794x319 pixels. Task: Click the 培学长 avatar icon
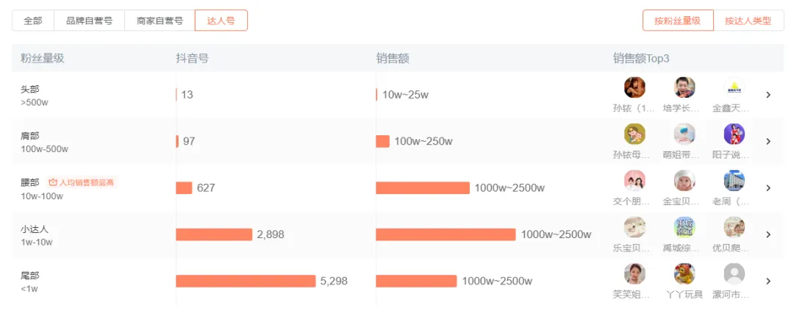click(684, 87)
